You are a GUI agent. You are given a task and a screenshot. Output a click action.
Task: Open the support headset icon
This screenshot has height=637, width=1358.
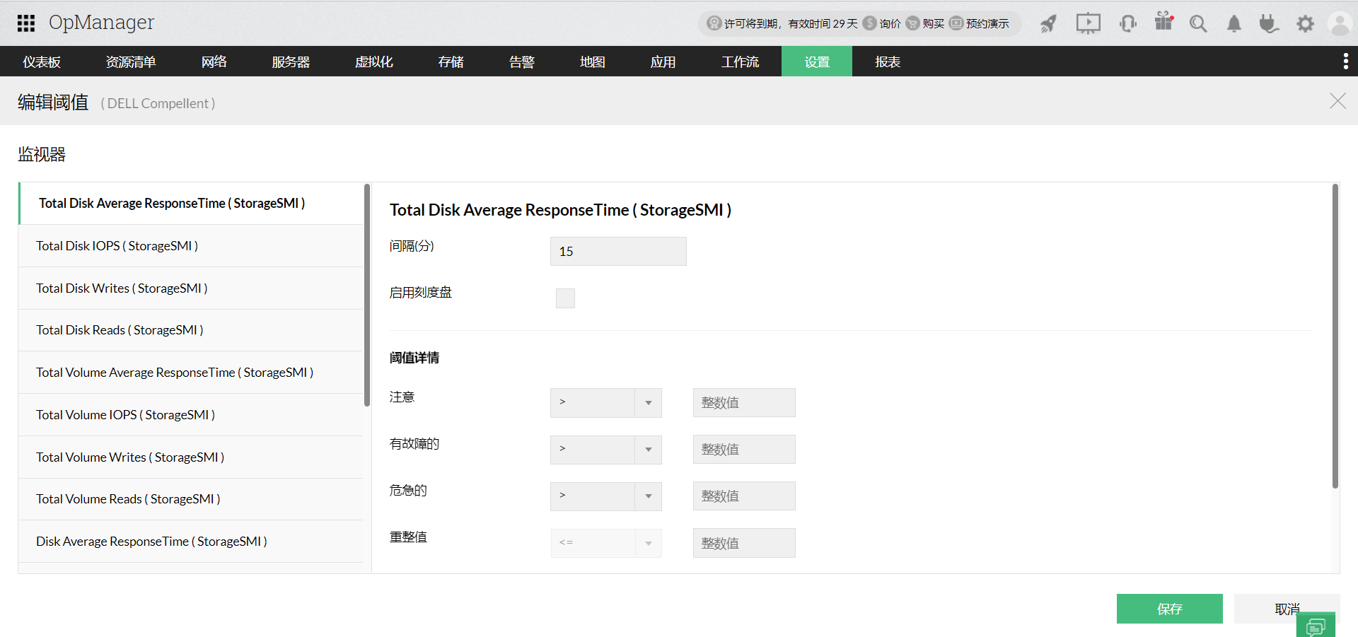1127,23
